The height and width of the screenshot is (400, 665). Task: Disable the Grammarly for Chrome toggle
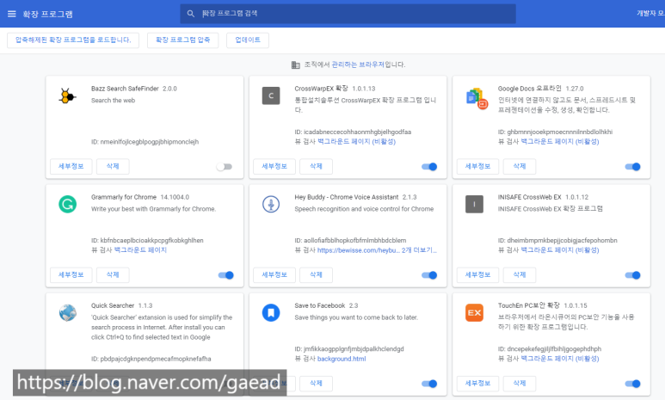pyautogui.click(x=226, y=275)
